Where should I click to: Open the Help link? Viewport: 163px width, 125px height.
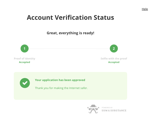click(x=145, y=9)
